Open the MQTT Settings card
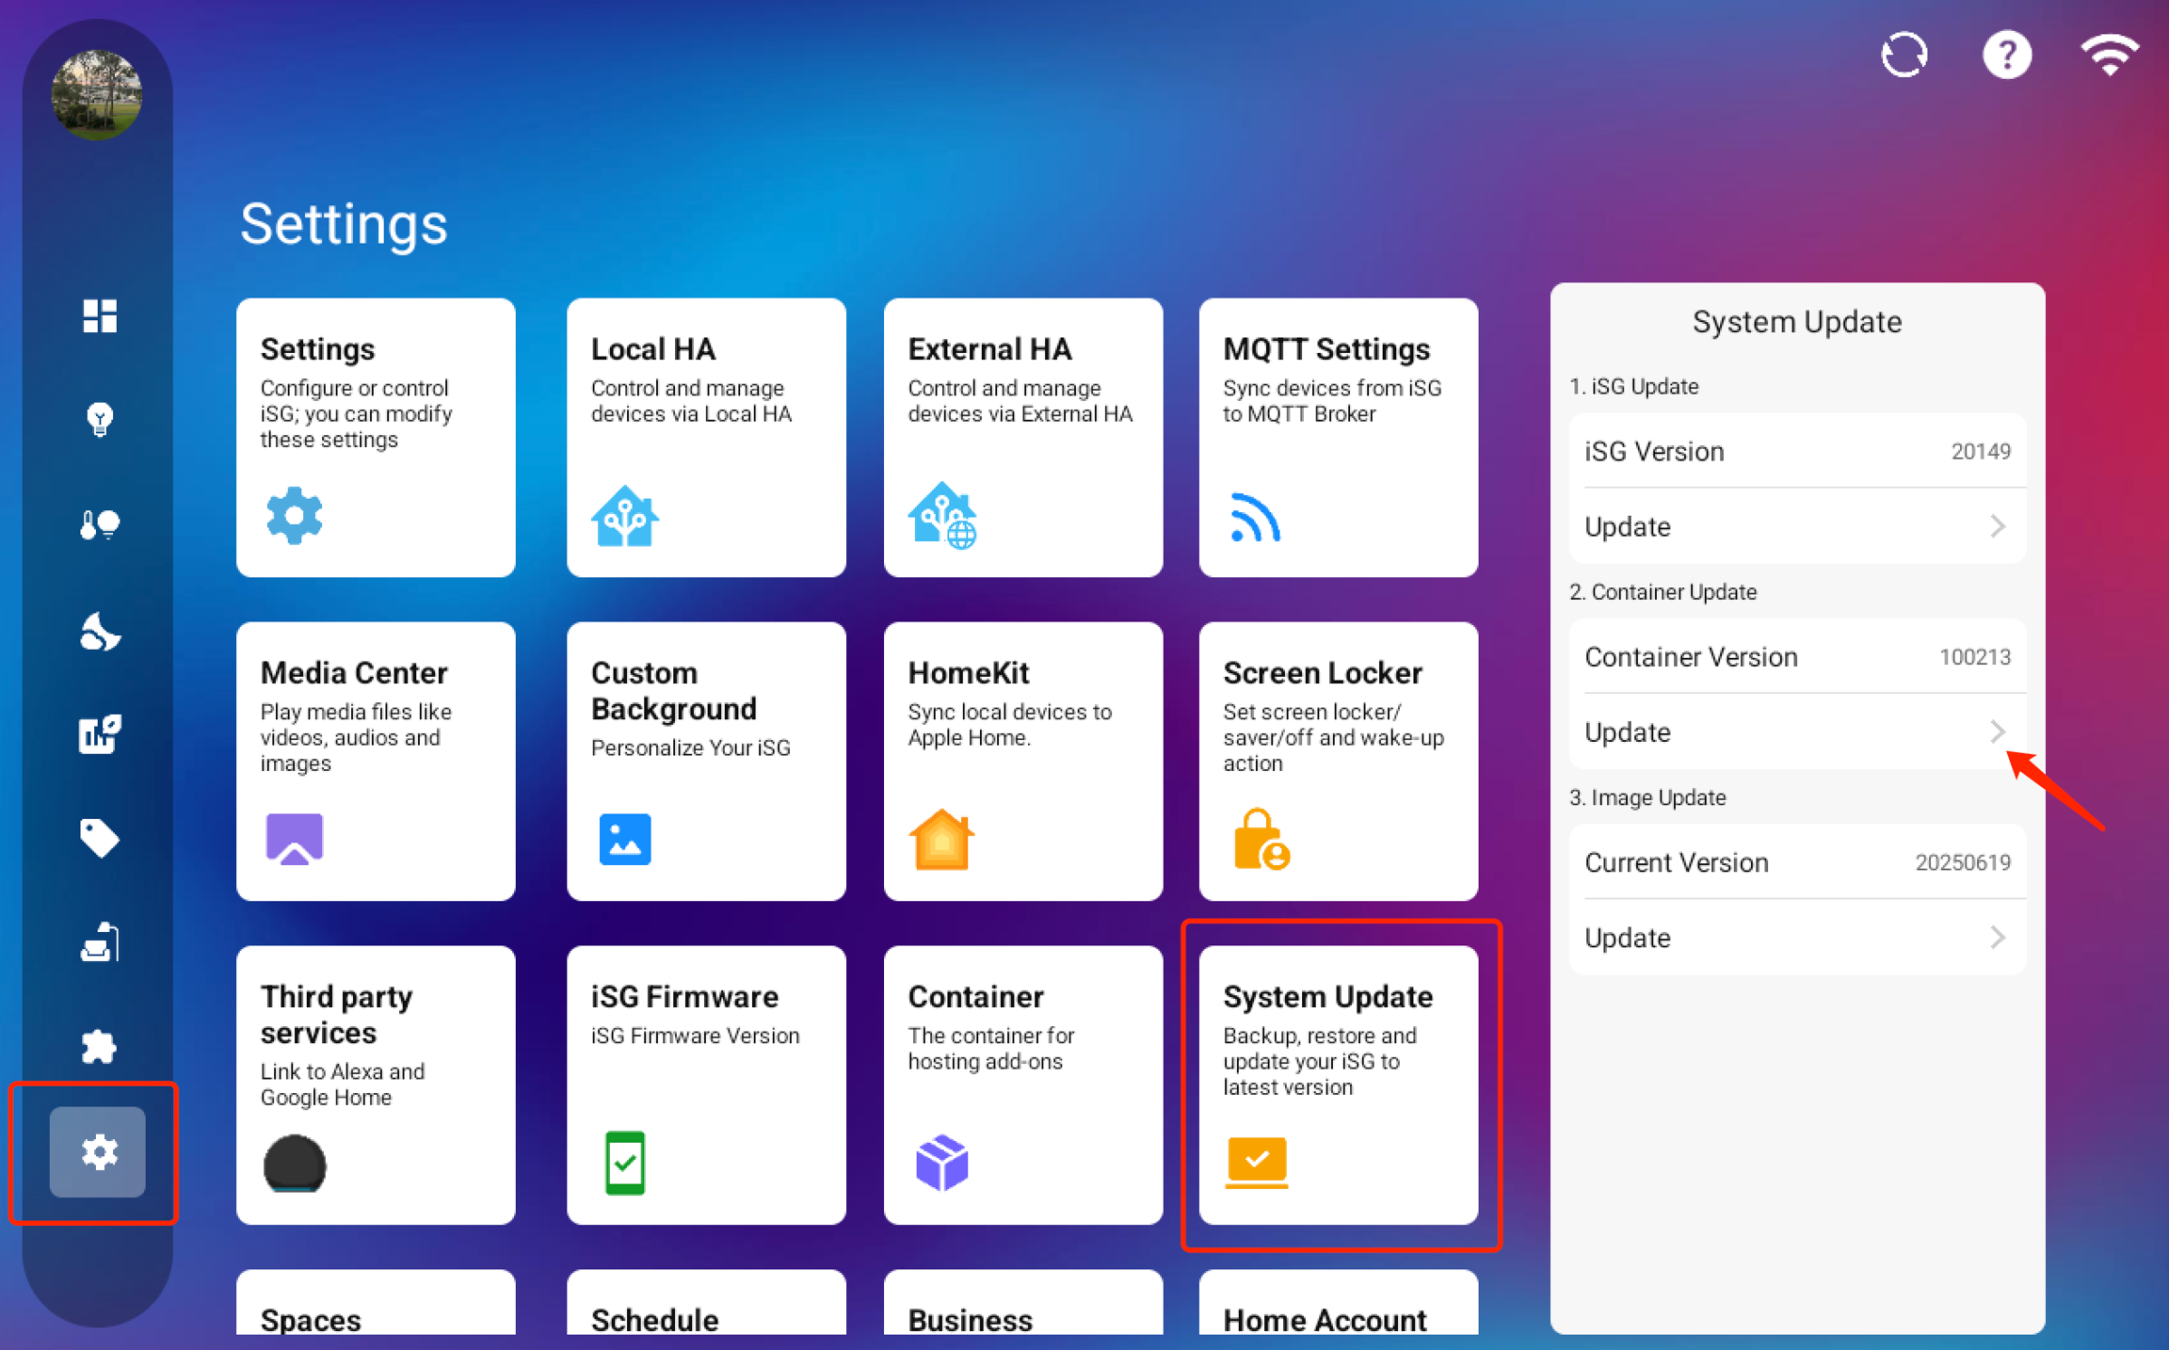Image resolution: width=2169 pixels, height=1350 pixels. [1338, 438]
